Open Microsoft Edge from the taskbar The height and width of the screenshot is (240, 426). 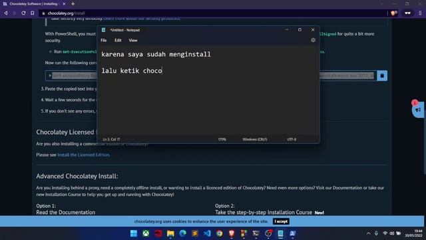click(x=182, y=233)
